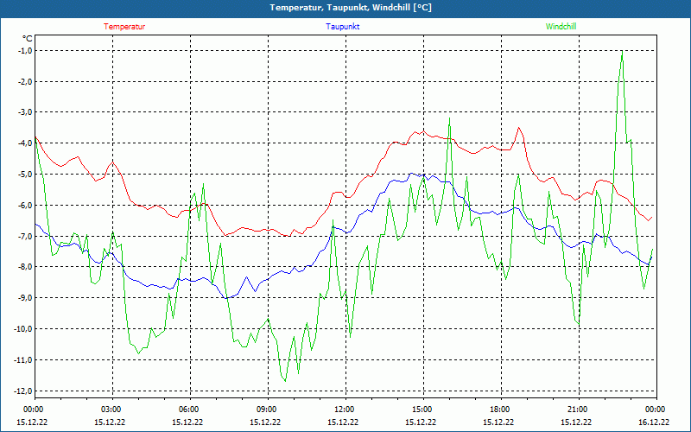This screenshot has height=432, width=691.
Task: Click the -3,0 y-axis value
Action: 24,112
